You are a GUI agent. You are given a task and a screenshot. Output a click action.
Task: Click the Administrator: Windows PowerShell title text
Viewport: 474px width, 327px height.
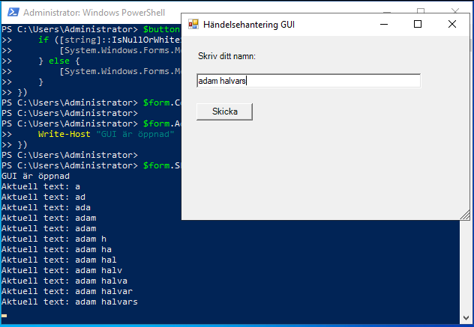click(x=91, y=13)
